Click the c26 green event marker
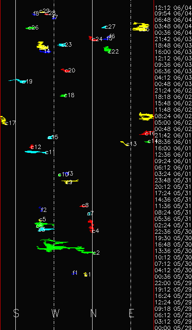 click(x=30, y=28)
